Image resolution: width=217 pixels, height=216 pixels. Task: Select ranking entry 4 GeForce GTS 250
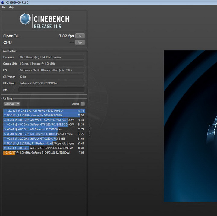[x=44, y=125]
